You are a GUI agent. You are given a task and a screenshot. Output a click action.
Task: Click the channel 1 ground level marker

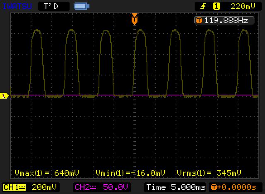(x=4, y=96)
